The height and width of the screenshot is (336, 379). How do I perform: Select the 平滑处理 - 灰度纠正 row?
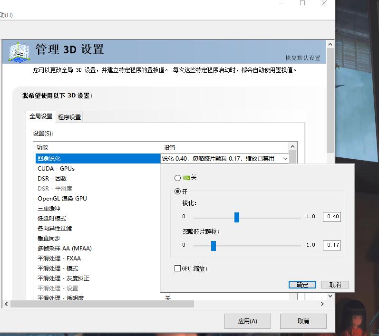[98, 278]
